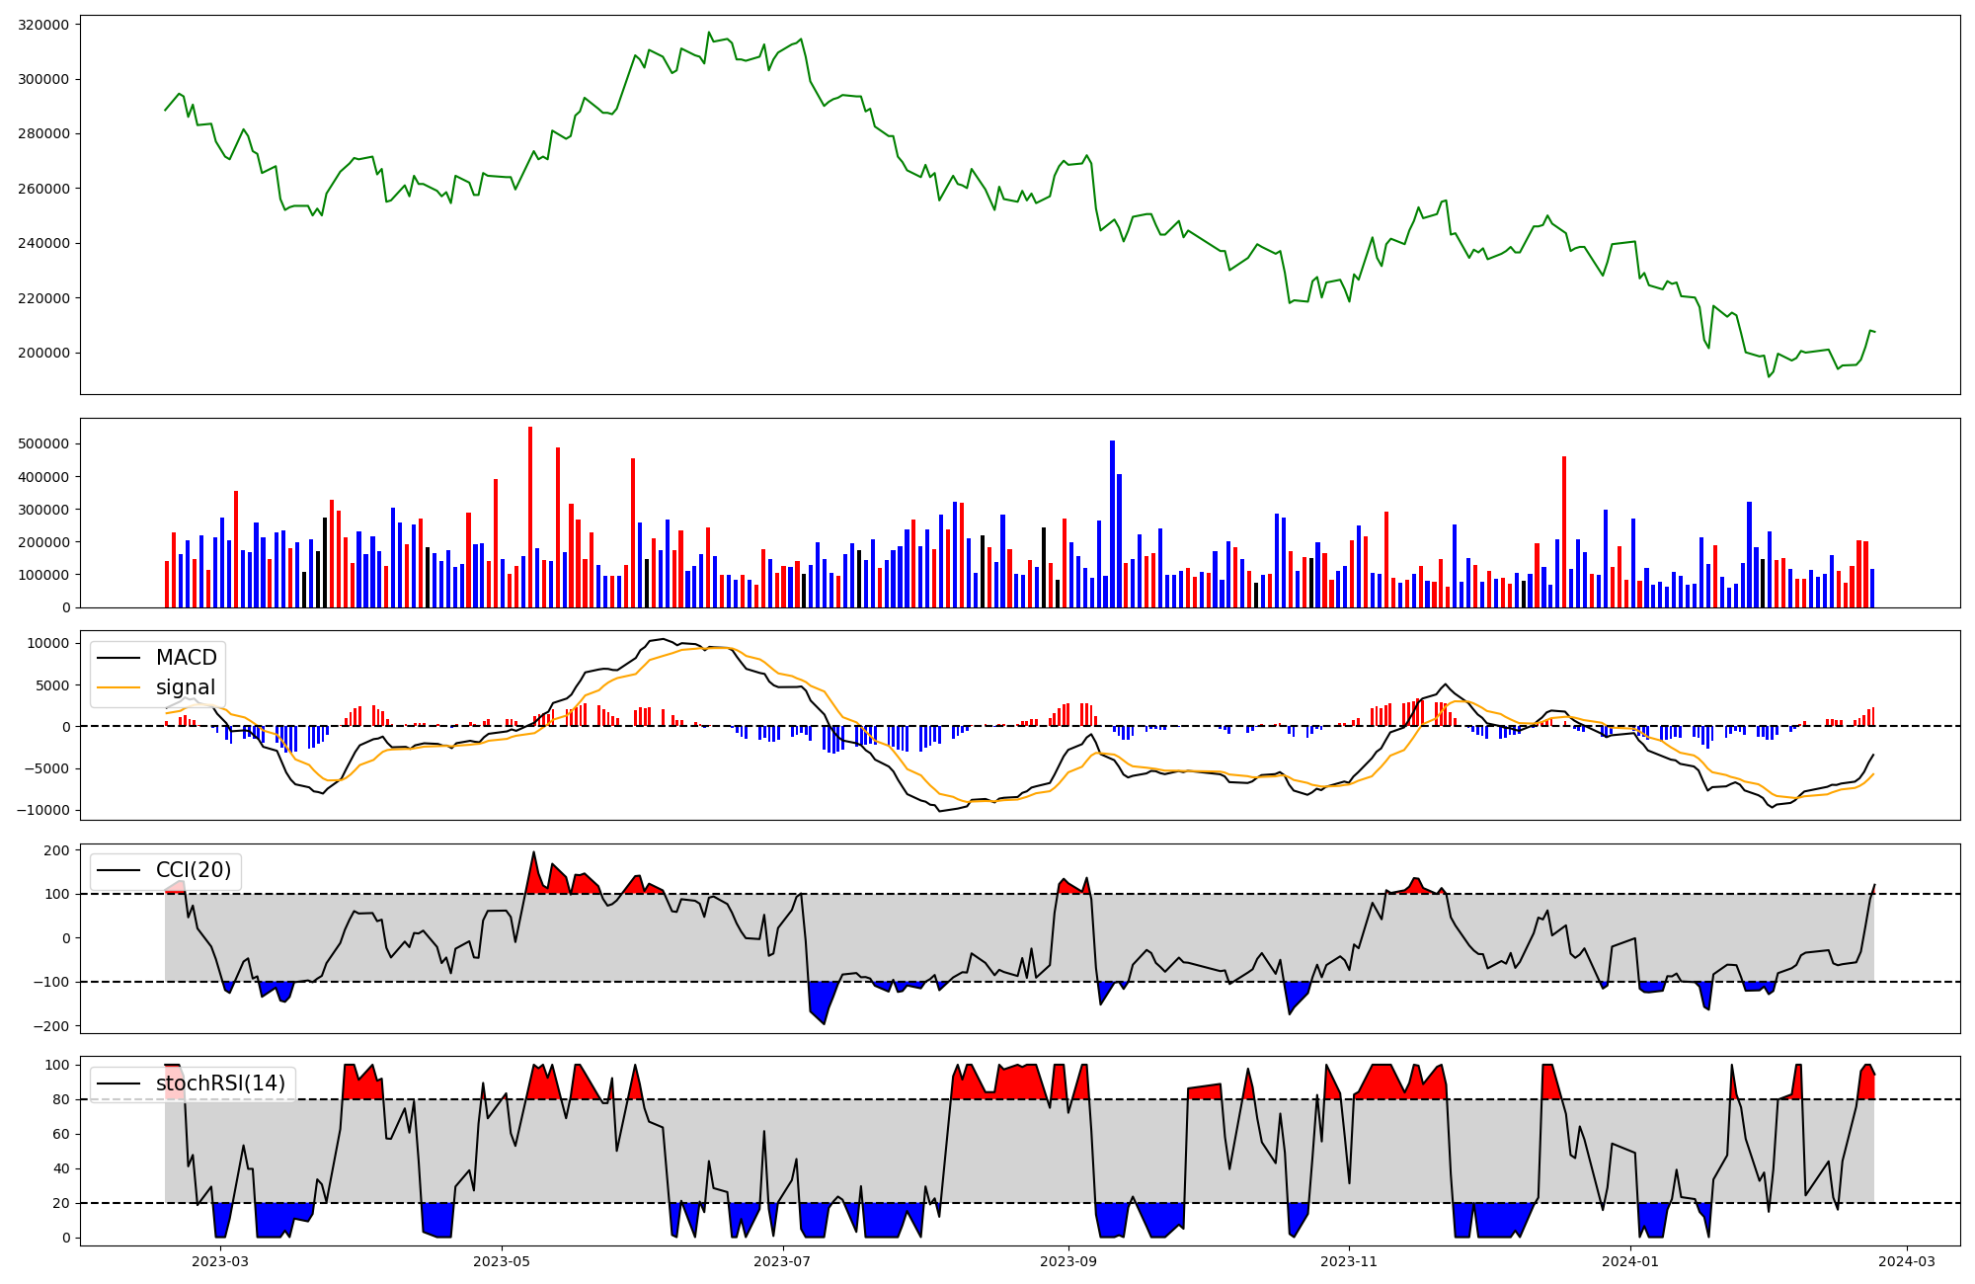Click the tallest blue volume bar

(1112, 523)
